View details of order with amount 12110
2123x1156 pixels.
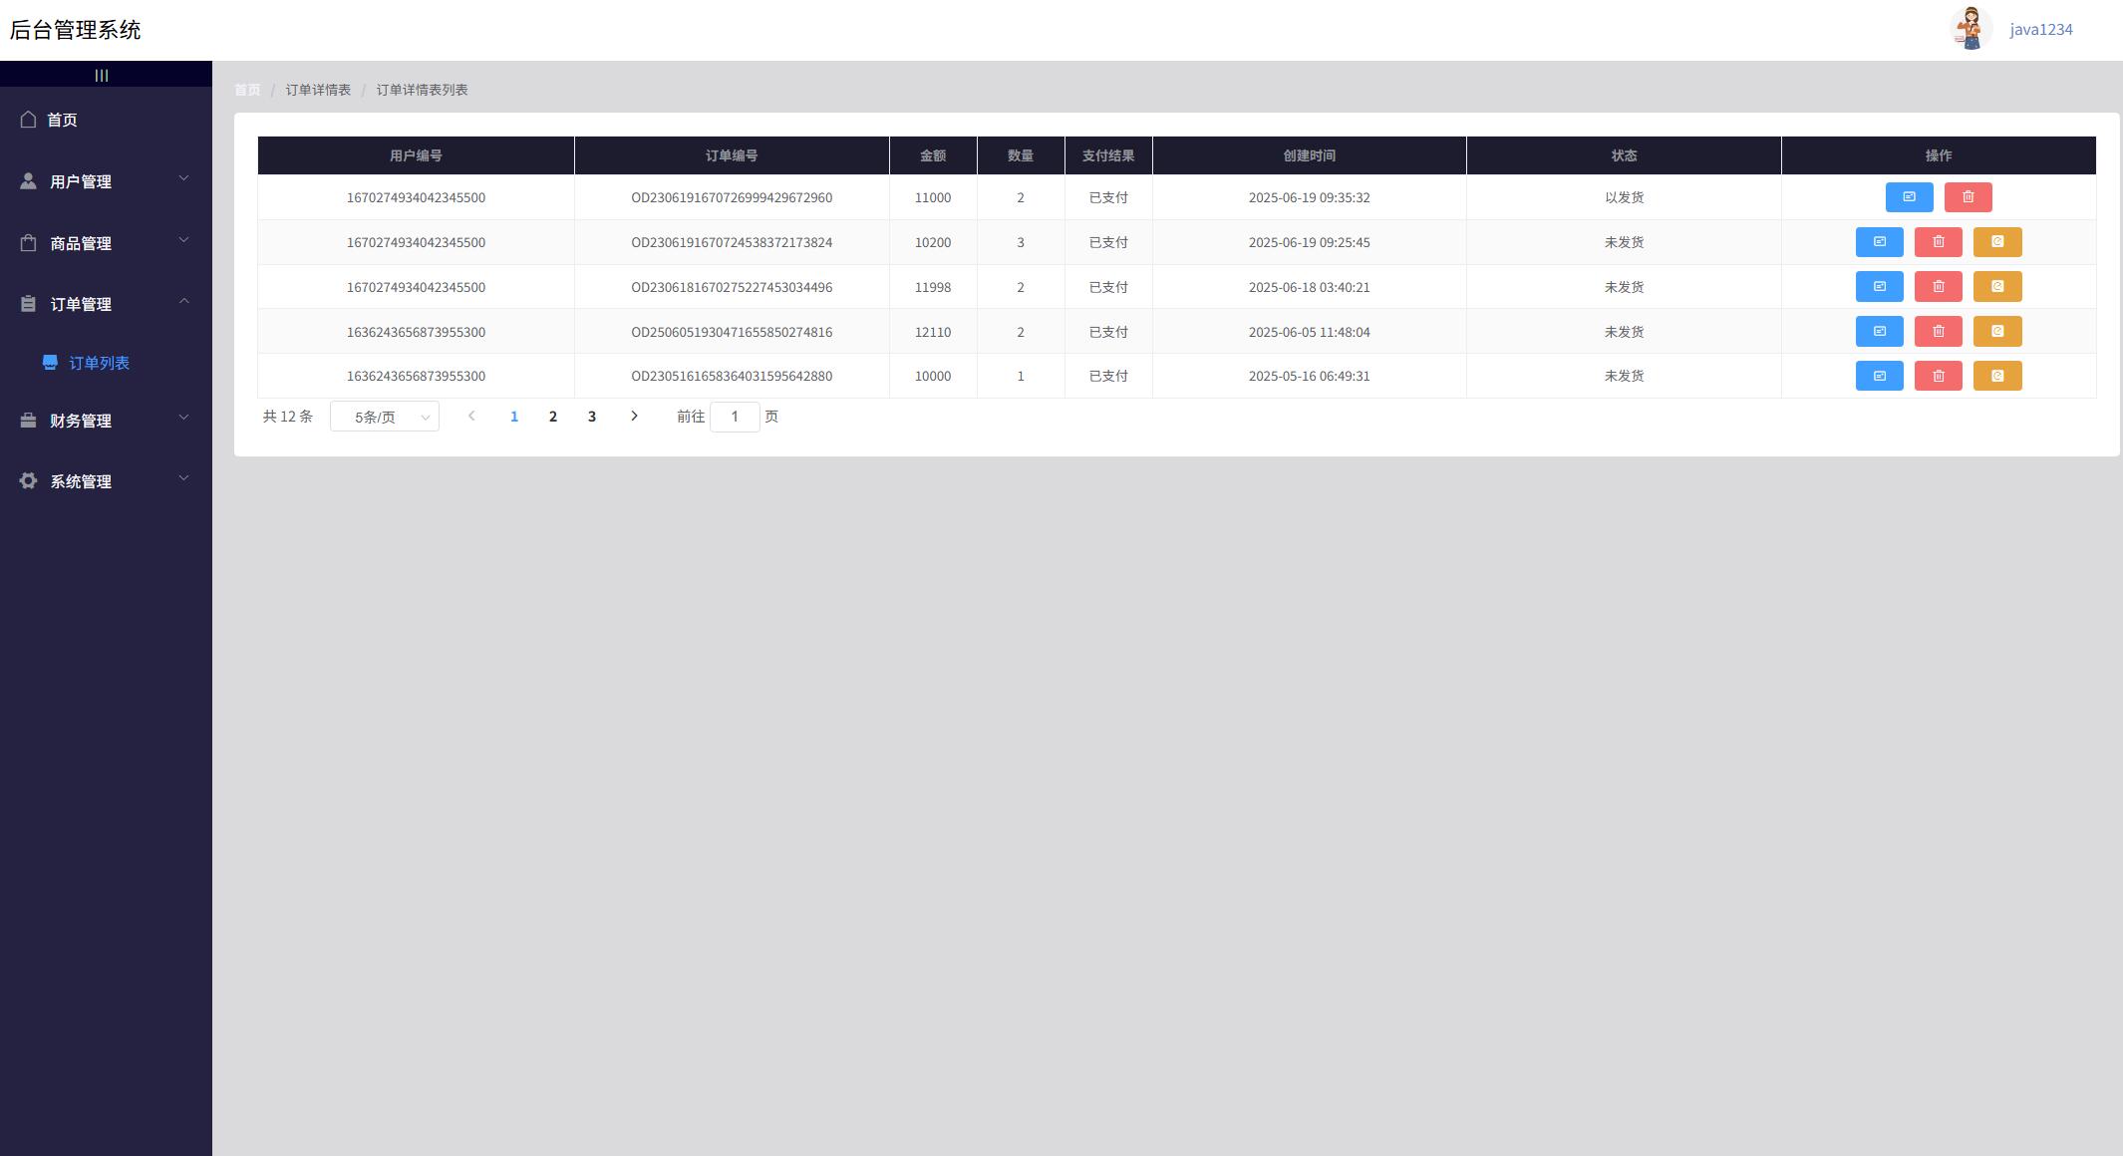tap(1879, 332)
